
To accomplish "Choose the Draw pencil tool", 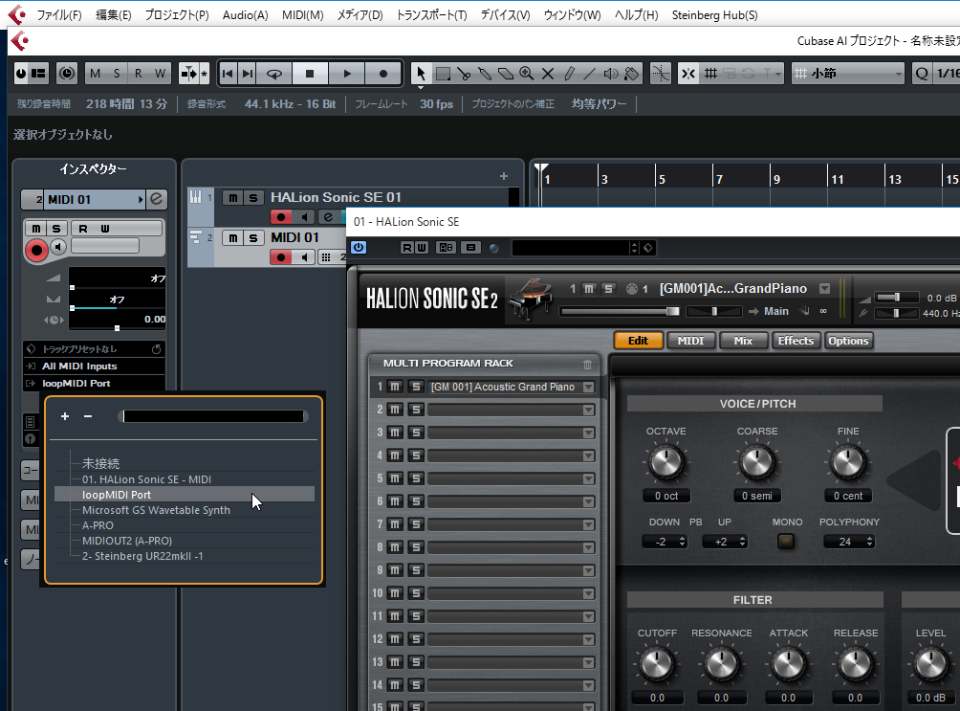I will pyautogui.click(x=569, y=75).
